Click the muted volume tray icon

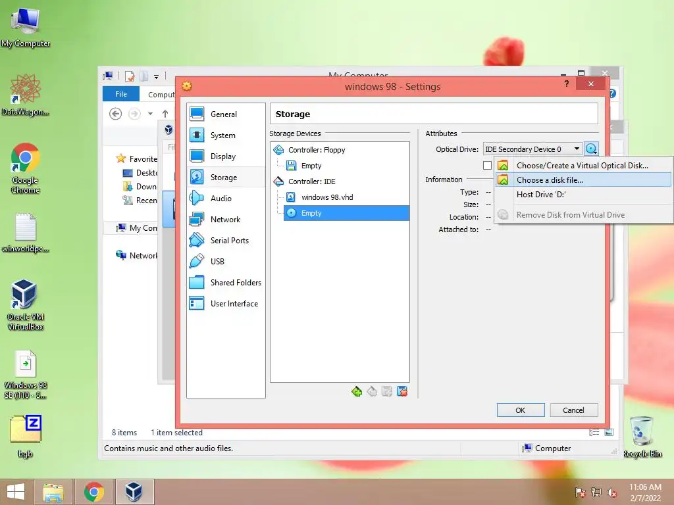click(x=611, y=493)
